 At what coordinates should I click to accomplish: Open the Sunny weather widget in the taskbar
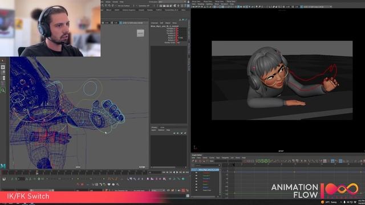(x=330, y=202)
